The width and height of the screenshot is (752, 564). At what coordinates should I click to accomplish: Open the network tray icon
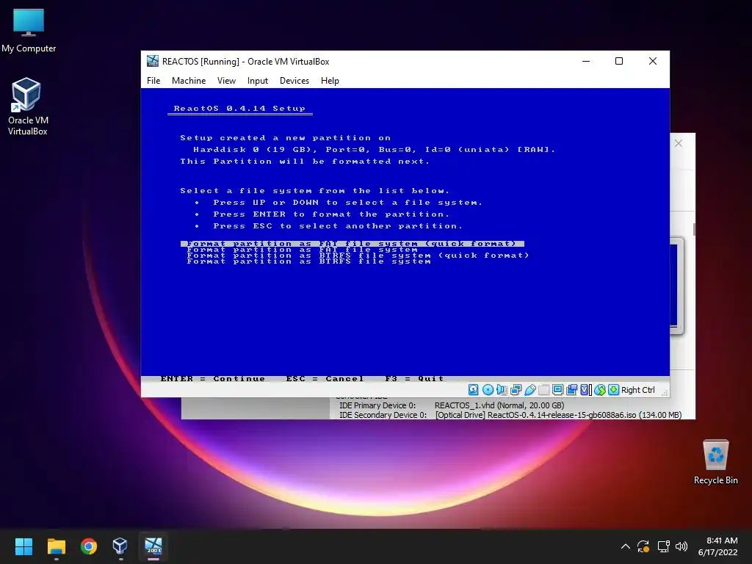pyautogui.click(x=663, y=546)
